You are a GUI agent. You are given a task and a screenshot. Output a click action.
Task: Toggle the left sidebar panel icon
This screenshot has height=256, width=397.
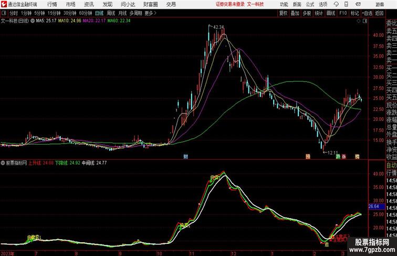4,13
